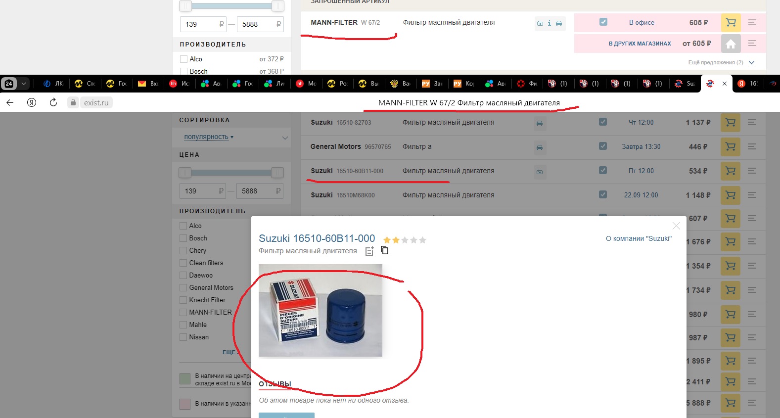Screen dimensions: 780x418
Task: Copy the Suzuki 16510-60B11-000 part number
Action: (x=384, y=250)
